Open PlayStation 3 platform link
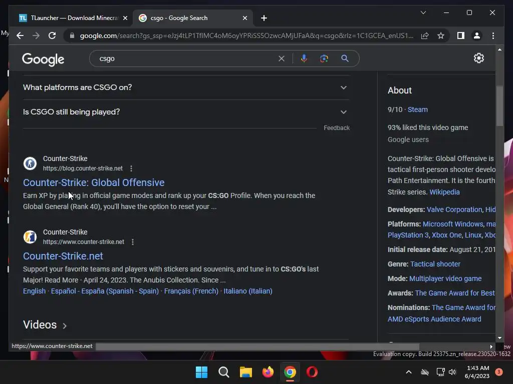Viewport: 513px width, 384px height. 408,235
